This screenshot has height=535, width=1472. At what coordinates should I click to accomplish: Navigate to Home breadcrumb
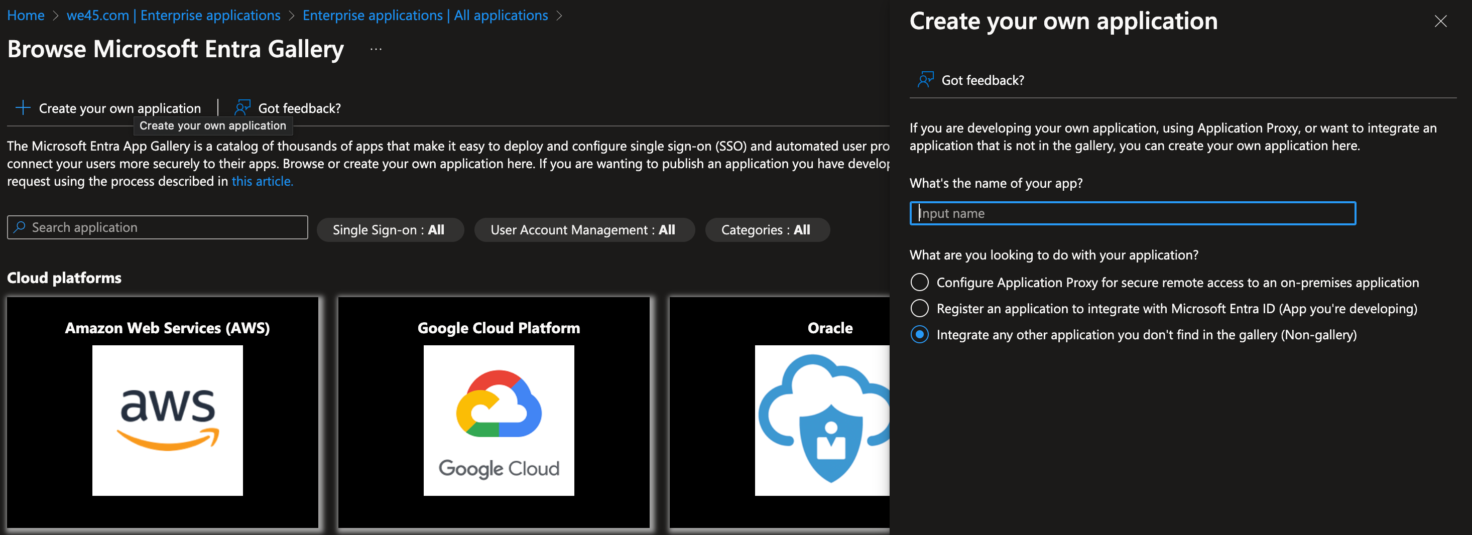coord(26,15)
